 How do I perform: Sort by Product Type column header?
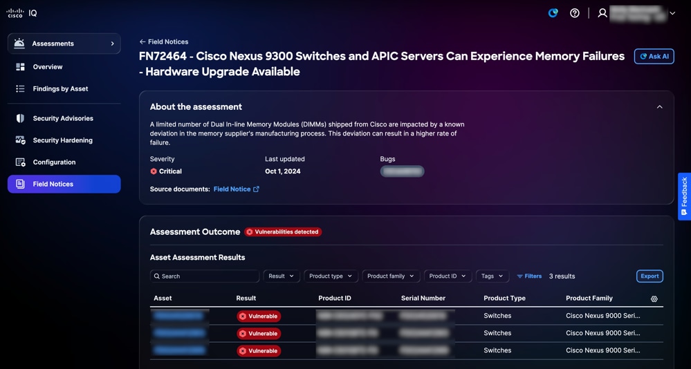coord(504,298)
